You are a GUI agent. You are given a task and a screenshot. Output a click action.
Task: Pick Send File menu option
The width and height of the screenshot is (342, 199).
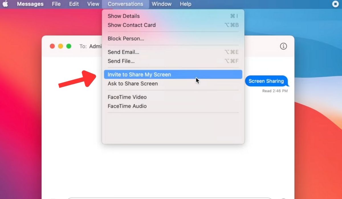pos(121,61)
